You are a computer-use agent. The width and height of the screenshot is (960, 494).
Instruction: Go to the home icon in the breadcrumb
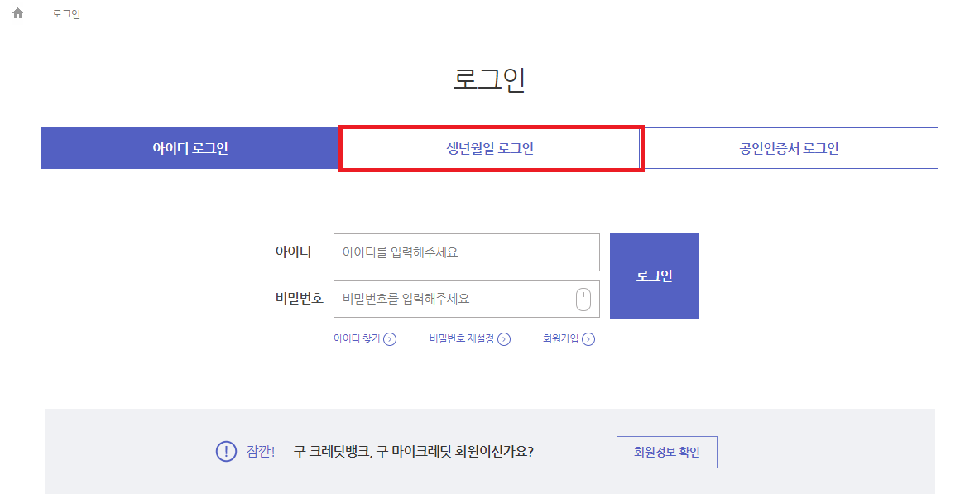tap(17, 13)
